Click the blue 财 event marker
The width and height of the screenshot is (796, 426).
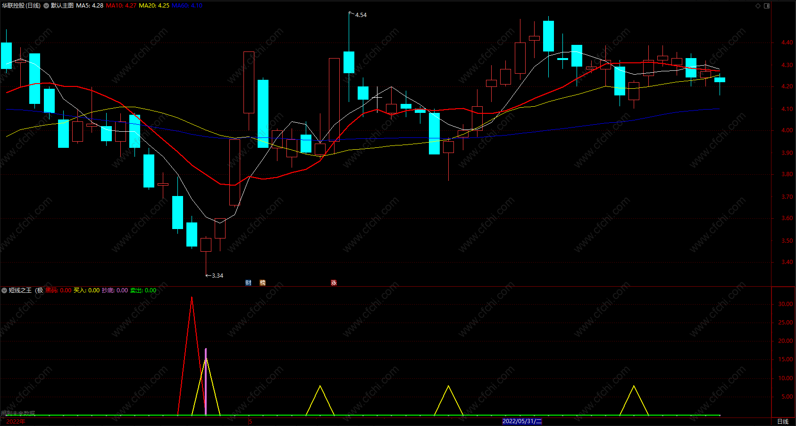(x=248, y=283)
